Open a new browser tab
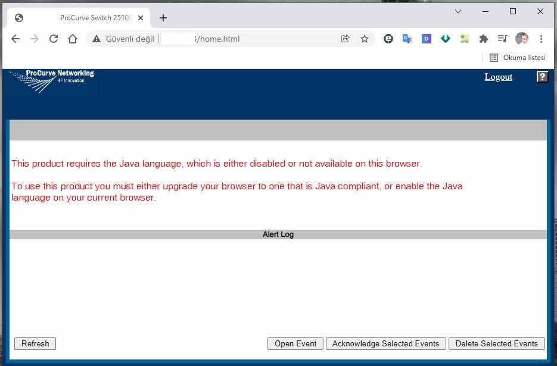Screen dimensions: 557x366 point(163,18)
